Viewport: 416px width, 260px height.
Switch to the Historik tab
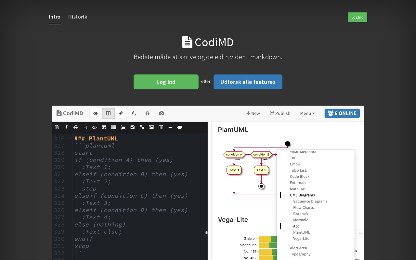78,17
